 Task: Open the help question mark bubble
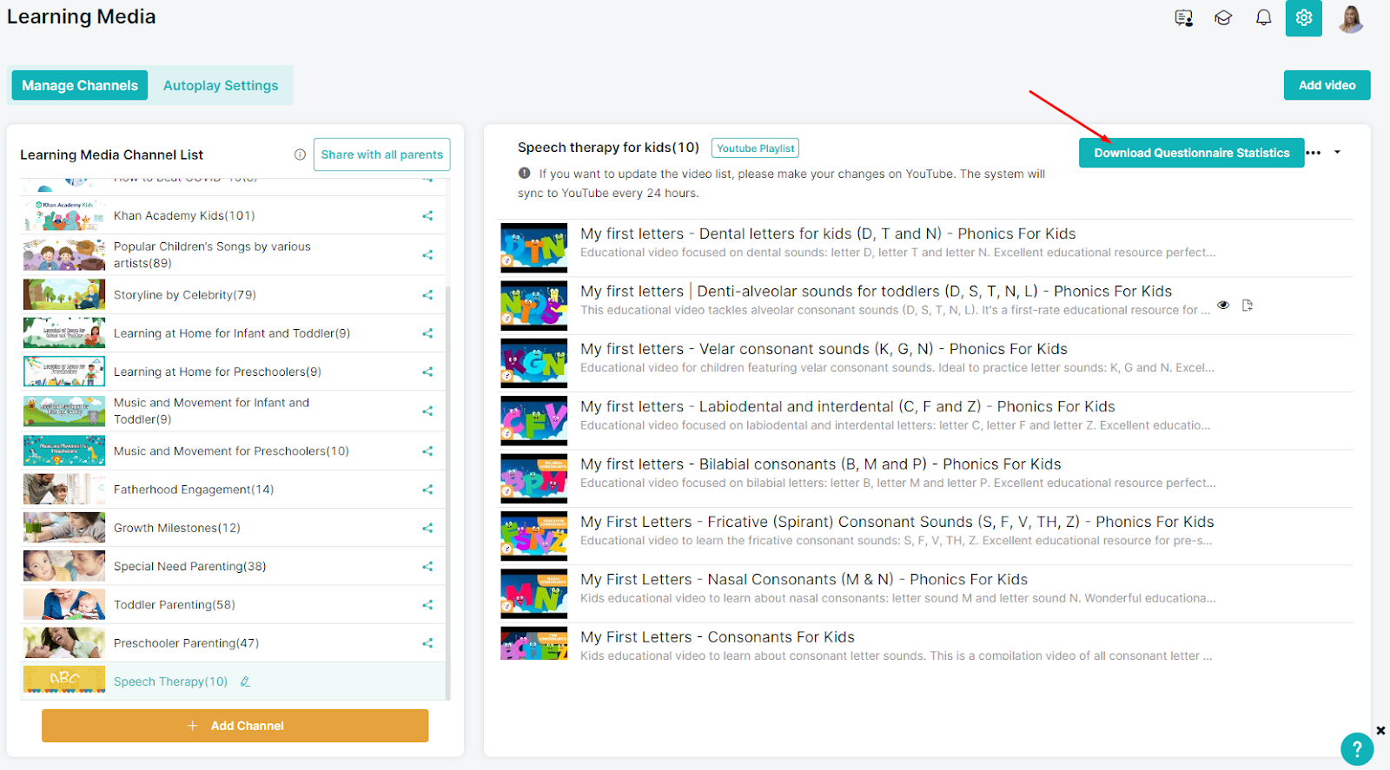click(1357, 749)
